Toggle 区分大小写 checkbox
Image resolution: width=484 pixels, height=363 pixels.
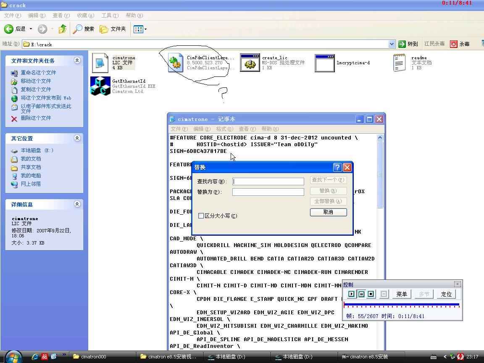201,216
